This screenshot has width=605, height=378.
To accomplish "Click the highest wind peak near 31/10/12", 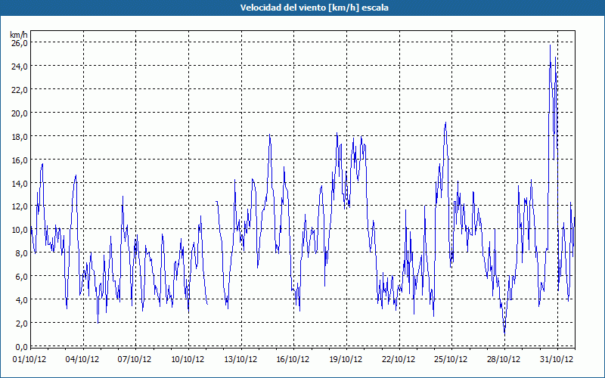I will tap(551, 45).
